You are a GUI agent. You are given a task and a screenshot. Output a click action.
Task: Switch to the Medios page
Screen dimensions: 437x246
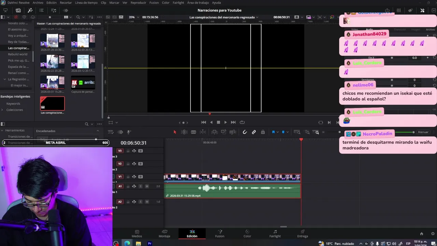point(137,234)
